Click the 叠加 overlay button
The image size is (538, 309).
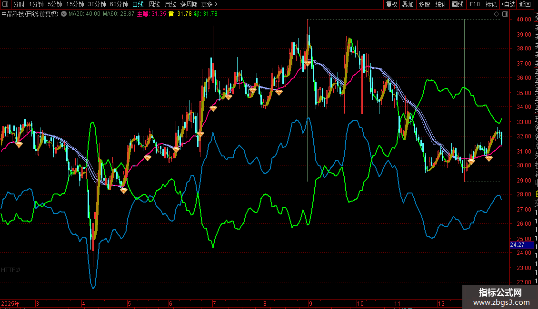408,4
